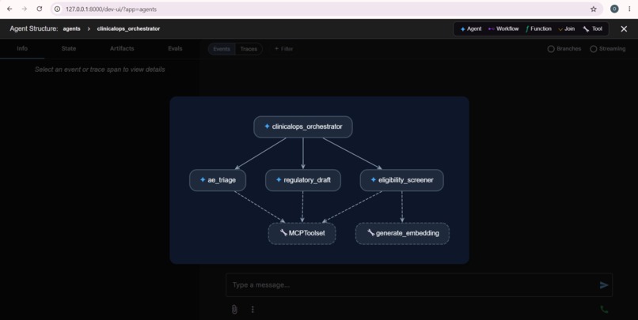Select the generate_embedding tool node
The width and height of the screenshot is (638, 320).
pyautogui.click(x=402, y=233)
